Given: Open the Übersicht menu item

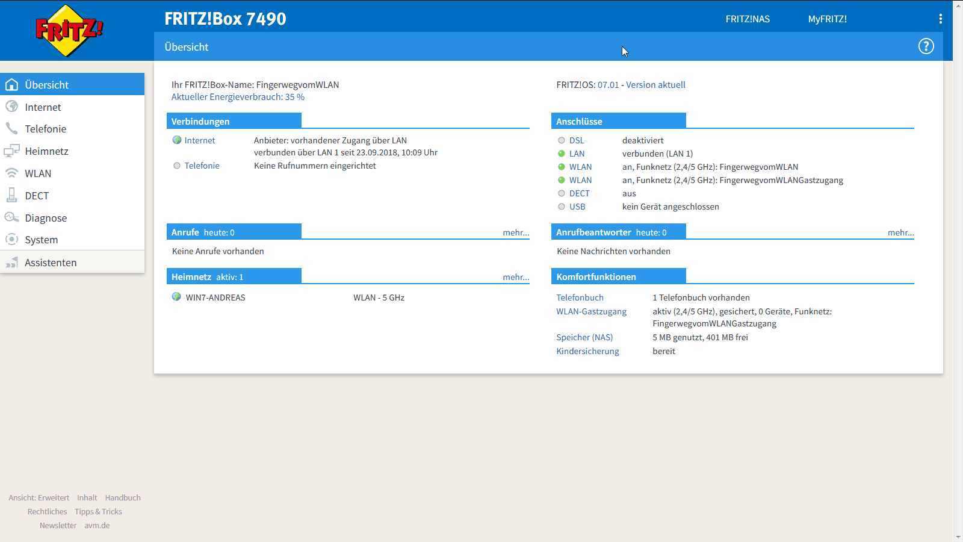Looking at the screenshot, I should tap(72, 84).
